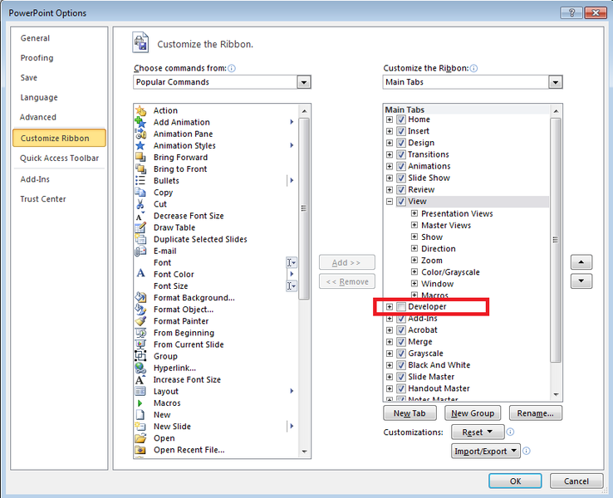This screenshot has width=613, height=498.
Task: Toggle the Acrobat tab checkbox
Action: pyautogui.click(x=402, y=330)
